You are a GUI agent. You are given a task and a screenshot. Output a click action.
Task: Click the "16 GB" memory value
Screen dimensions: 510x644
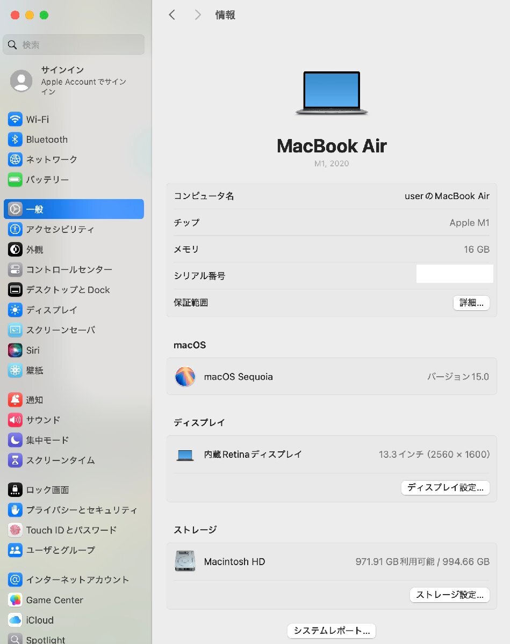pos(476,250)
